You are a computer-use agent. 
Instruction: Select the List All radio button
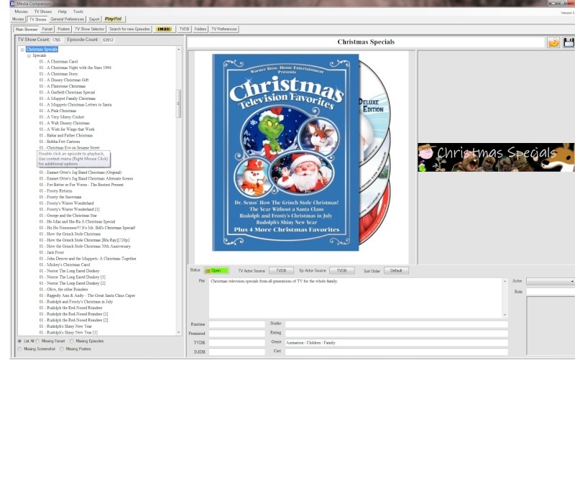point(19,341)
